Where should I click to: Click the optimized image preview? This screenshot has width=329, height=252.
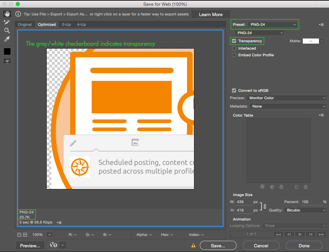pyautogui.click(x=120, y=119)
